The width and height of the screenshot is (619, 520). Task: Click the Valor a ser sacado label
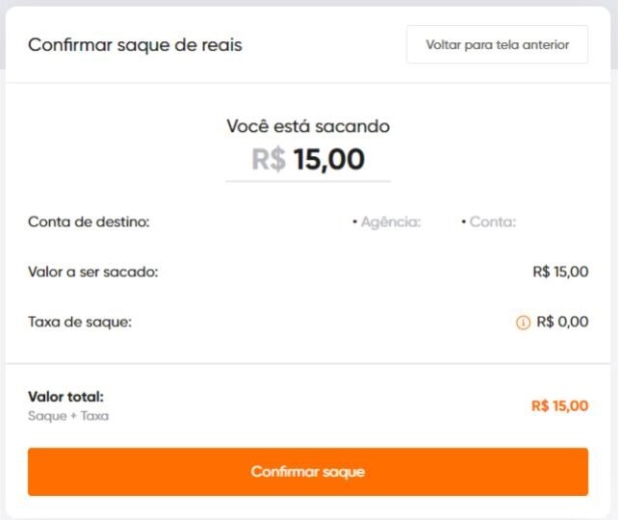click(93, 273)
